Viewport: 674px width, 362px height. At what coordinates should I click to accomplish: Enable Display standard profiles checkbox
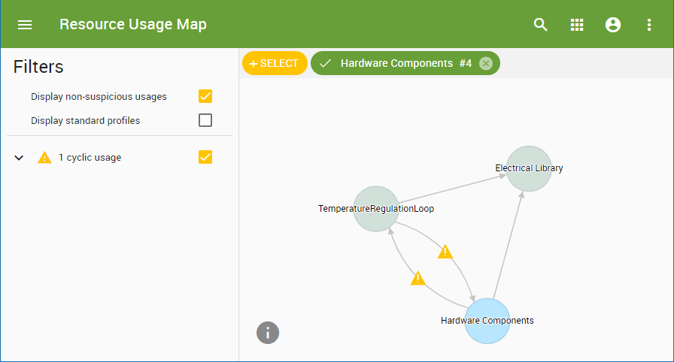pyautogui.click(x=205, y=120)
